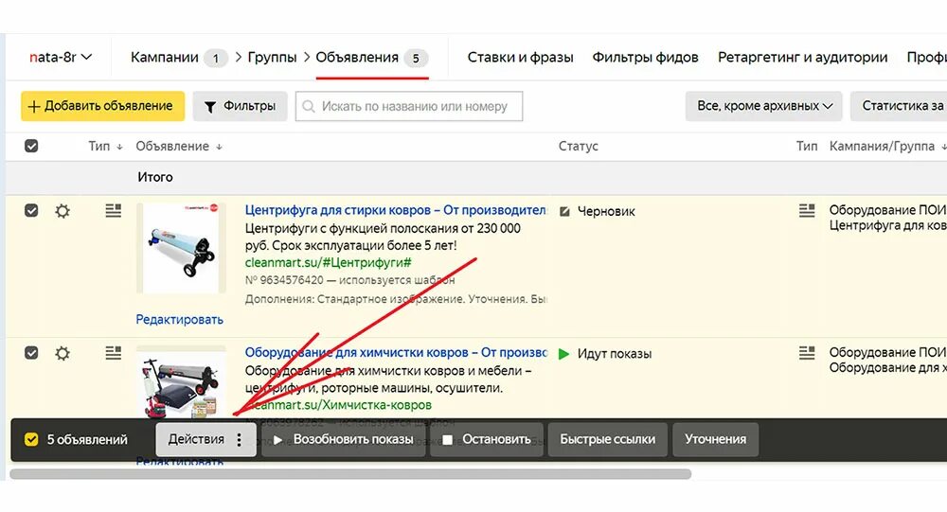The image size is (947, 512).
Task: Click Уточнения button in bottom bar
Action: point(715,439)
